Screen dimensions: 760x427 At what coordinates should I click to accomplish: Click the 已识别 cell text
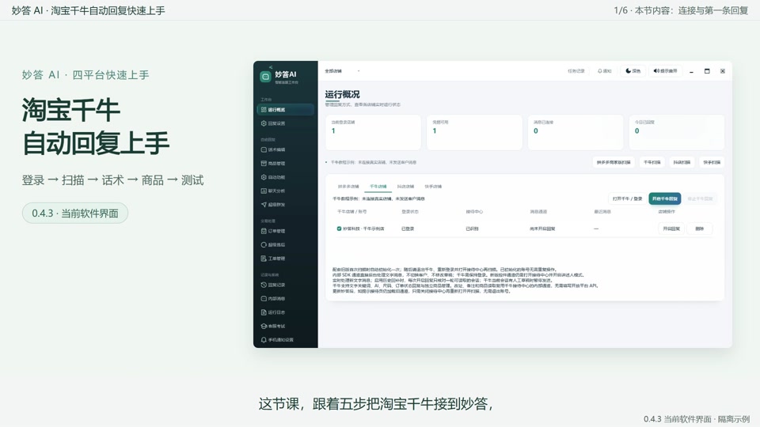(x=472, y=229)
